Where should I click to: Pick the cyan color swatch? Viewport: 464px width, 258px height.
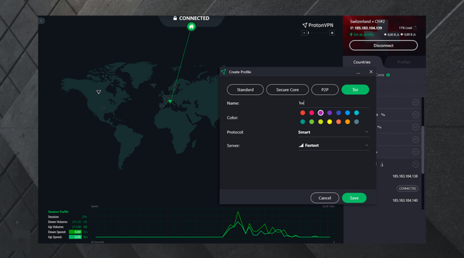[x=356, y=112]
